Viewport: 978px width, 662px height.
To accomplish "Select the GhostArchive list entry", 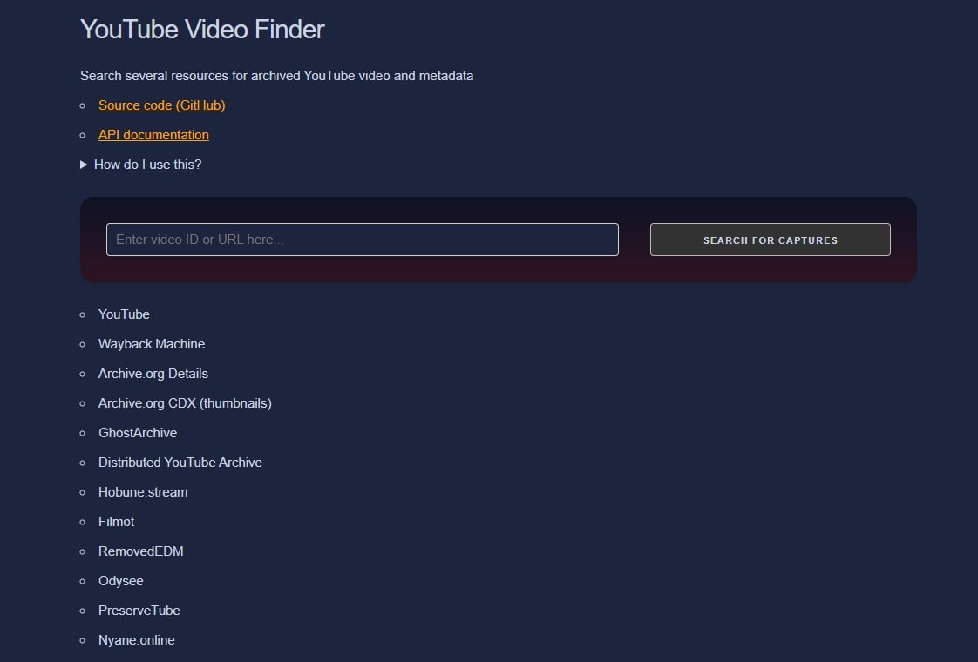I will (138, 433).
